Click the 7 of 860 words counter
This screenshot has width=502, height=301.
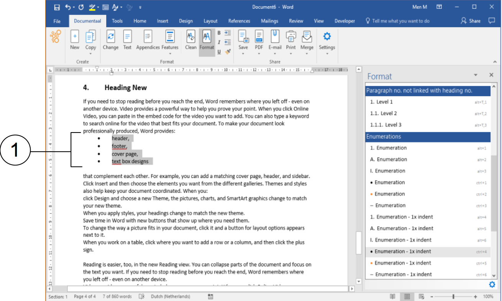tap(117, 296)
